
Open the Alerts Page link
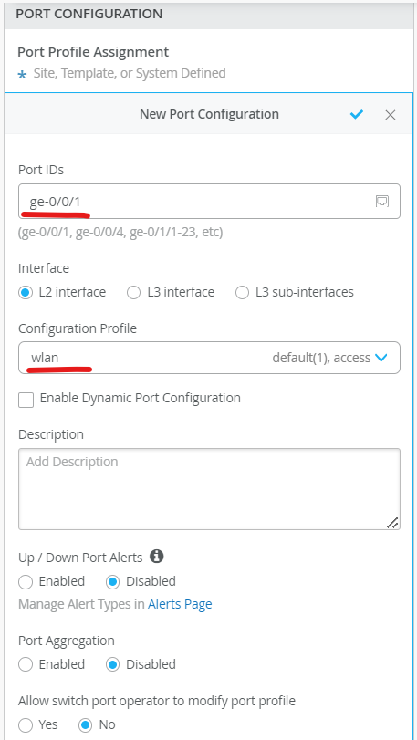pyautogui.click(x=180, y=604)
